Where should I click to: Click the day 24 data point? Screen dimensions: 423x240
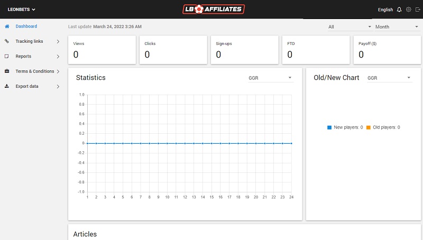291,143
